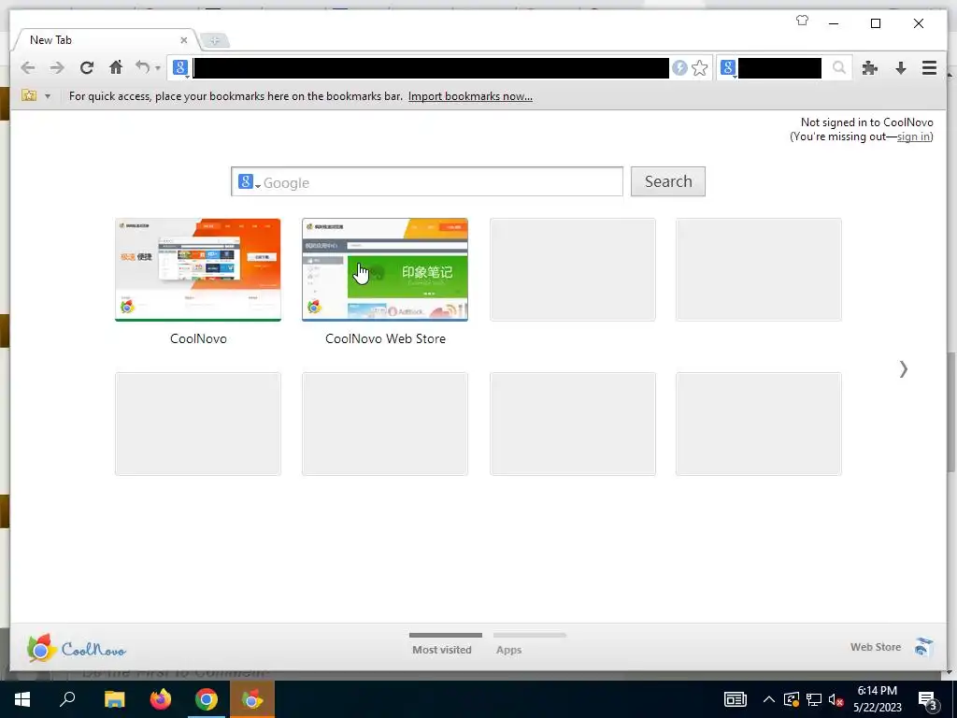
Task: Launch File Explorer from taskbar
Action: coord(114,699)
